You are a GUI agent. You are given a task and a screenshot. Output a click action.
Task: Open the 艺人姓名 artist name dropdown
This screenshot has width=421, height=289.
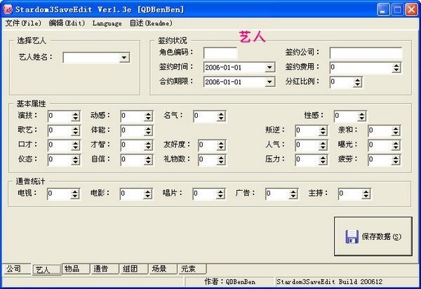(124, 58)
